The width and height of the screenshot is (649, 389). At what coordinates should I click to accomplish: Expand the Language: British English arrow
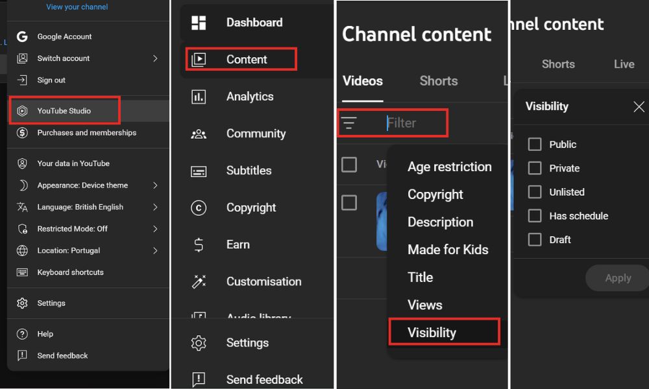tap(155, 207)
